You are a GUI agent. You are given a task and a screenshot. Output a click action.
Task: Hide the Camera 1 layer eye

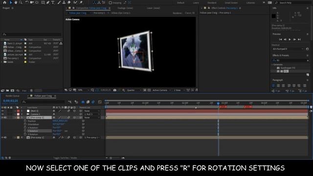coord(2,114)
